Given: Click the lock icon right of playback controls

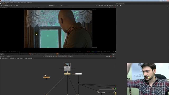Looking at the screenshot, I should click(109, 56).
